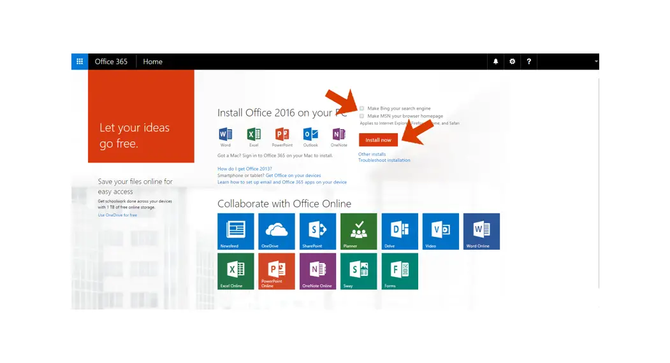The image size is (670, 363).
Task: Open the SharePoint tile
Action: [x=317, y=231]
